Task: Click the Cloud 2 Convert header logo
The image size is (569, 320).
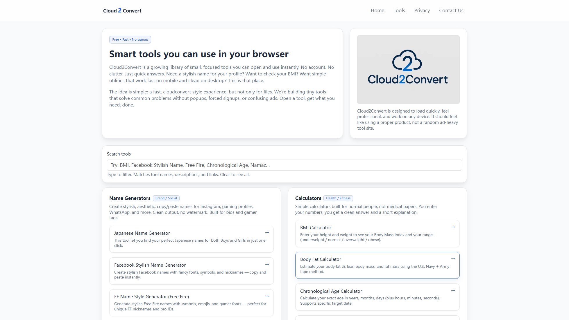Action: 122,10
